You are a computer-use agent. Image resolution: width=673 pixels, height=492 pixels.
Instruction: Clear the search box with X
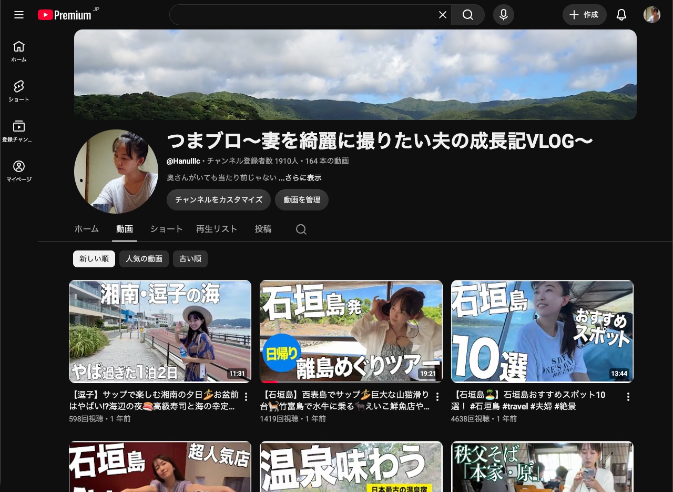[443, 15]
